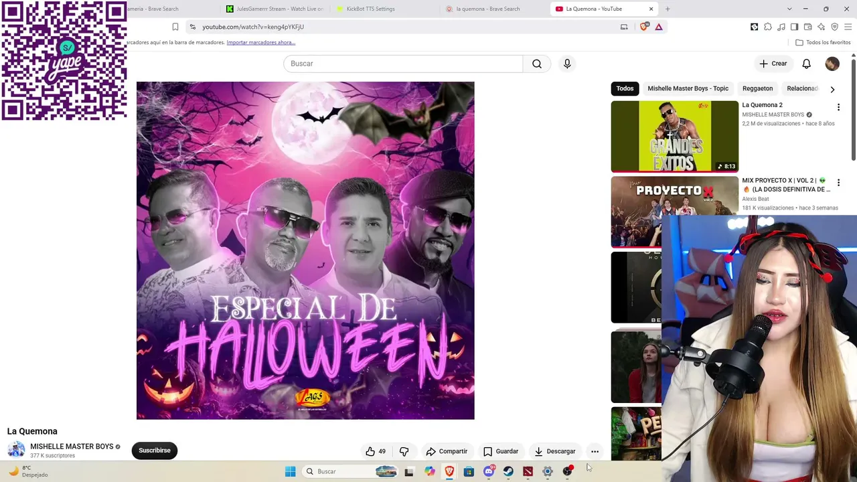Click the Descargar download button
857x482 pixels.
click(x=555, y=451)
